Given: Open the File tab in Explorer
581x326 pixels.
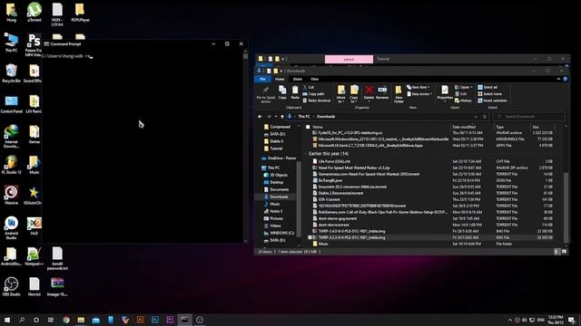Looking at the screenshot, I should coord(262,79).
